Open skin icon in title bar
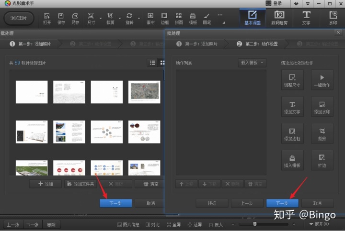This screenshot has width=345, height=231. click(x=296, y=3)
